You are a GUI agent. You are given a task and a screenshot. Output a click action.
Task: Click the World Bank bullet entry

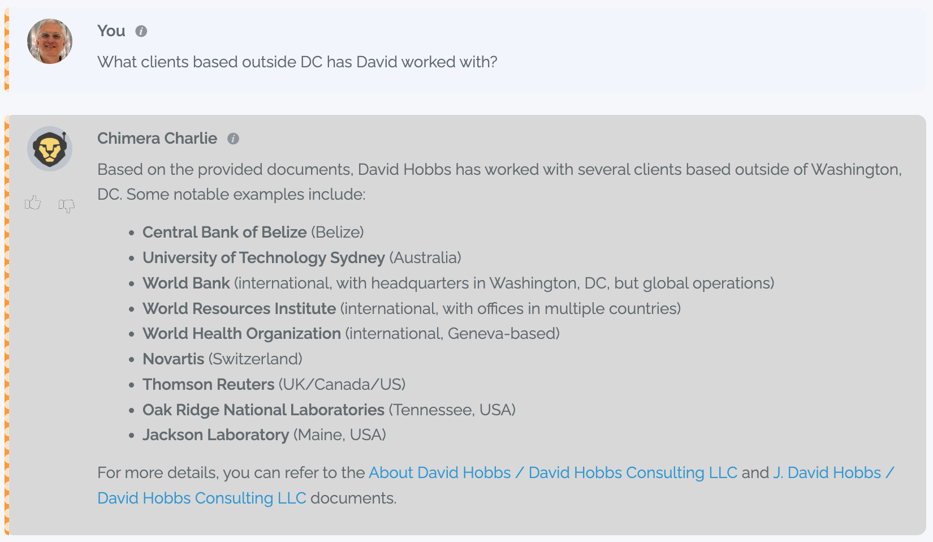click(x=459, y=283)
